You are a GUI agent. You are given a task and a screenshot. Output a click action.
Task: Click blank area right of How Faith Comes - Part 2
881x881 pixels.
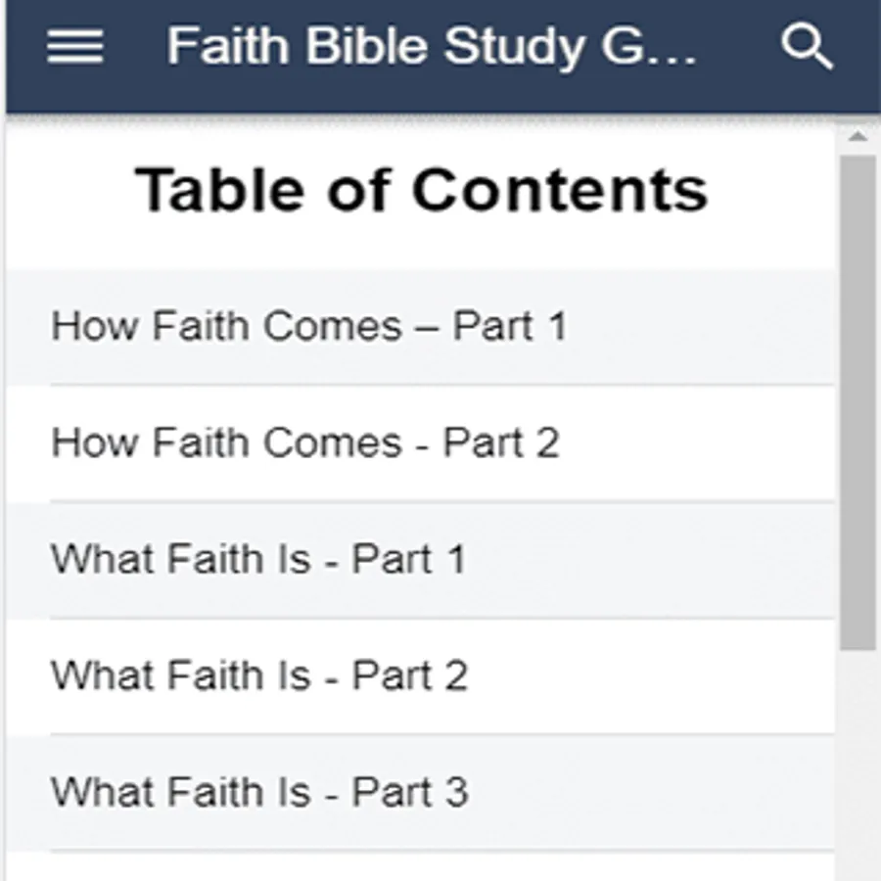tap(697, 443)
